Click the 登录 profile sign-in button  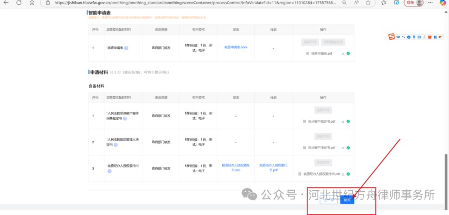tap(413, 3)
